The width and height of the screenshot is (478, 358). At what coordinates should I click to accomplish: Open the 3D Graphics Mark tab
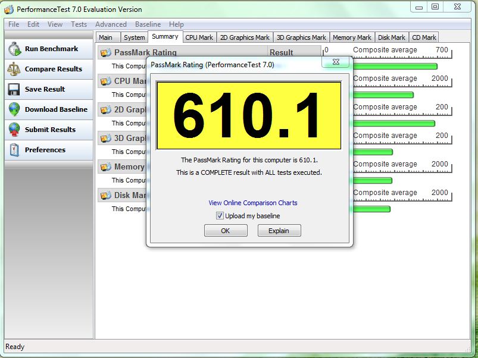point(301,37)
